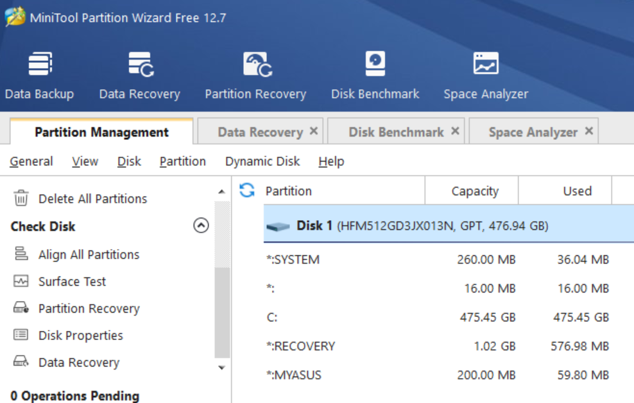This screenshot has width=634, height=403.
Task: Open the Space Analyzer toolbar icon
Action: [x=486, y=64]
